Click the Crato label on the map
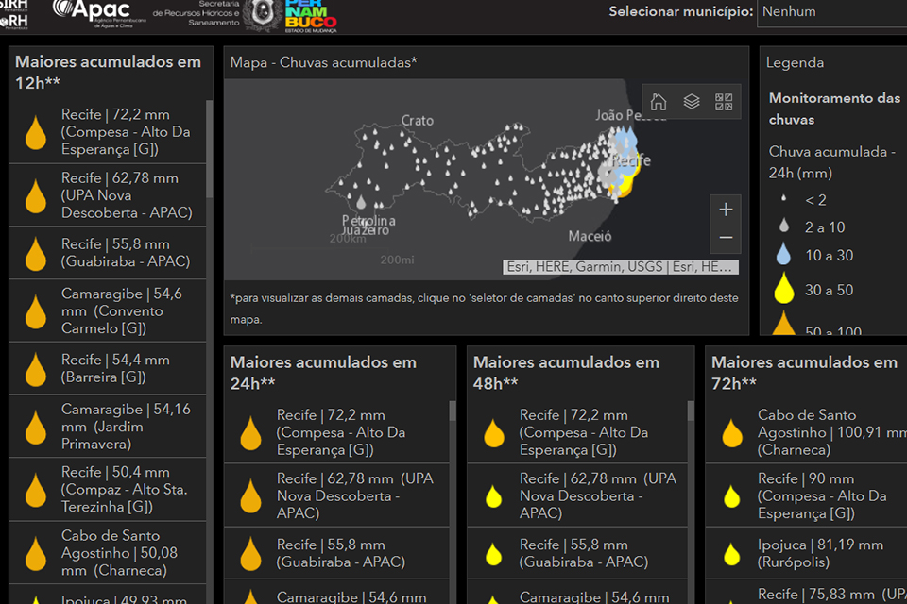Viewport: 907px width, 604px height. point(417,120)
